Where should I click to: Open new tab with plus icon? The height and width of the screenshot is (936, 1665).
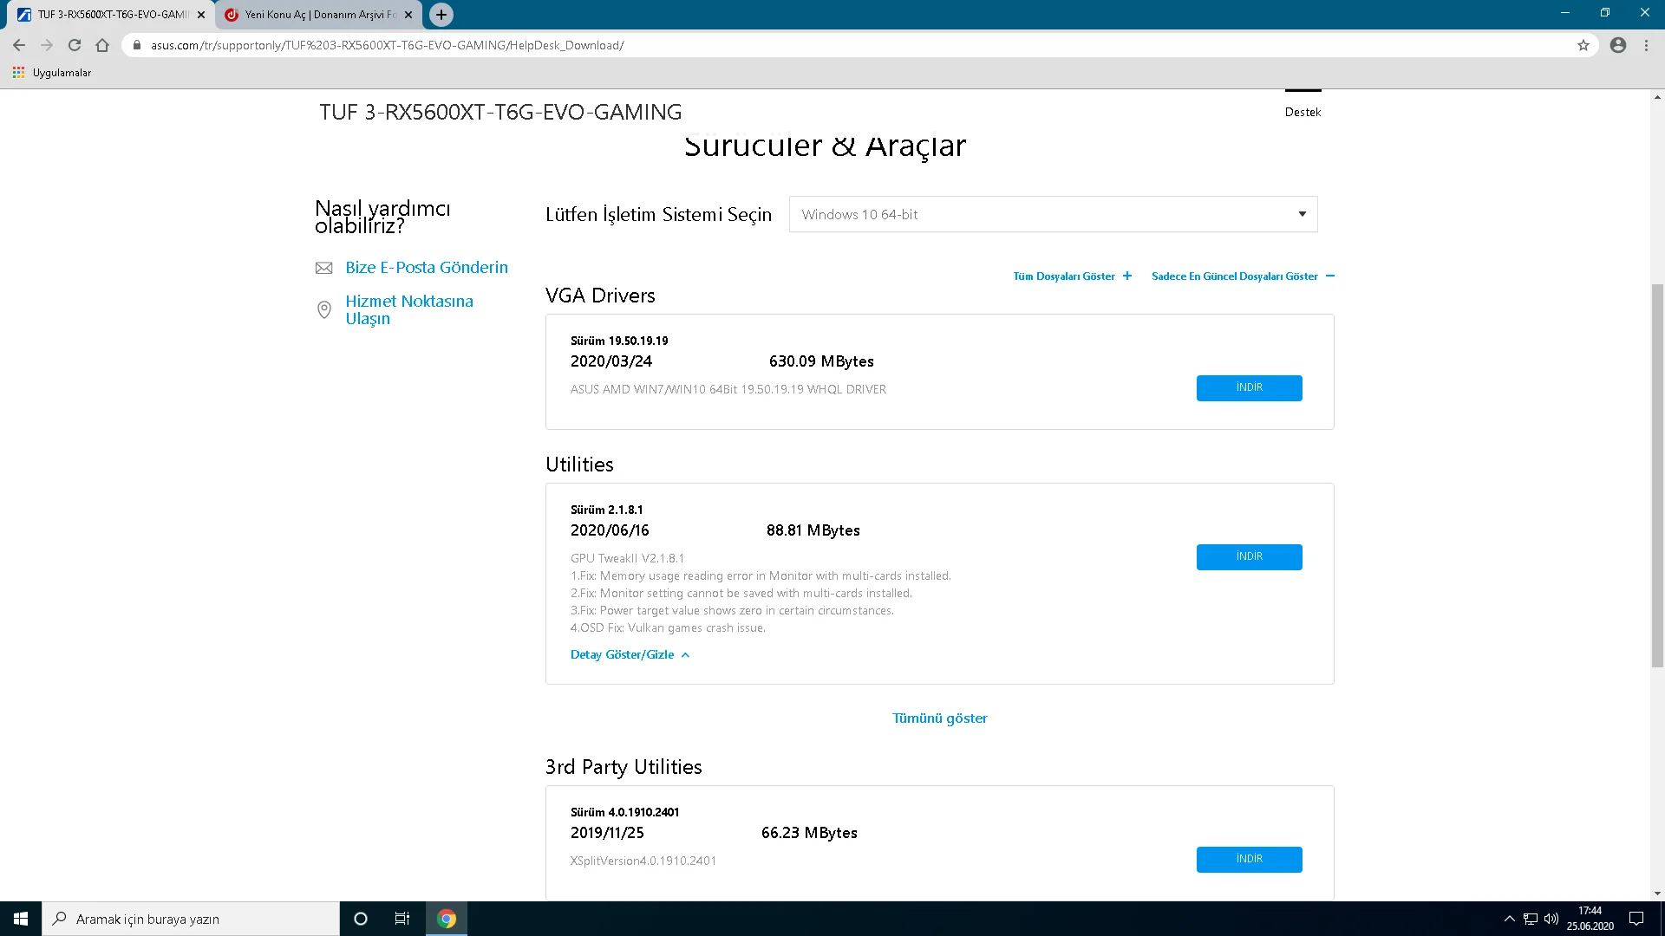[441, 15]
